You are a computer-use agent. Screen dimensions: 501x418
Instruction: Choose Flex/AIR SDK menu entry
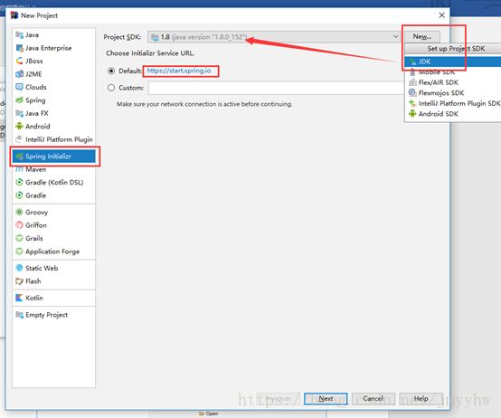pos(453,82)
